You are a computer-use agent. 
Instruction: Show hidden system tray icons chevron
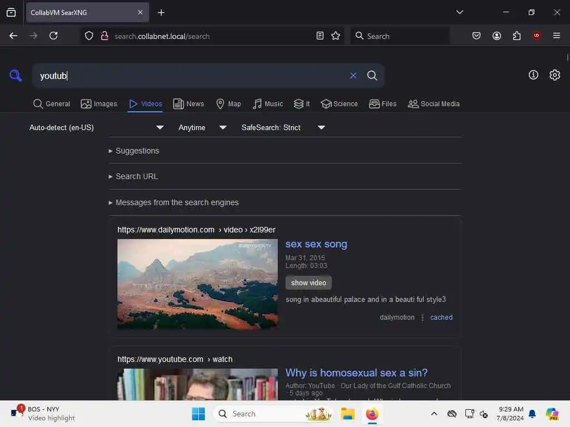[x=434, y=414]
